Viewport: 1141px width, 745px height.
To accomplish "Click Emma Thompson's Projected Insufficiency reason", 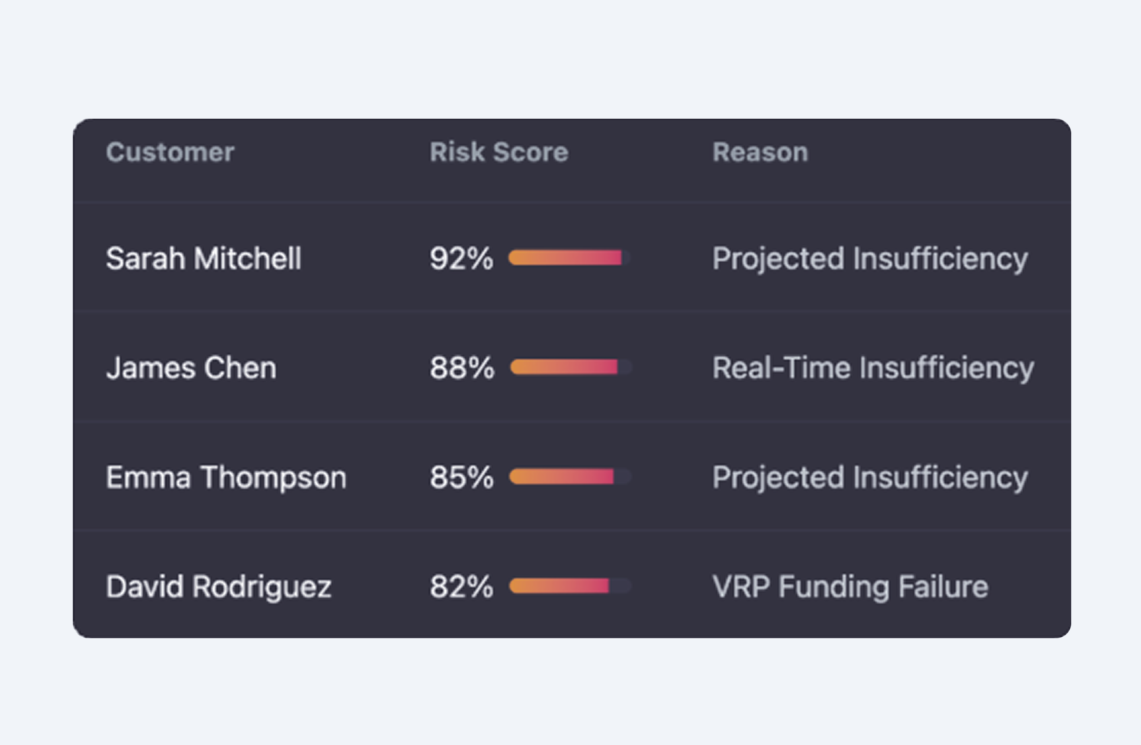I will pos(870,478).
